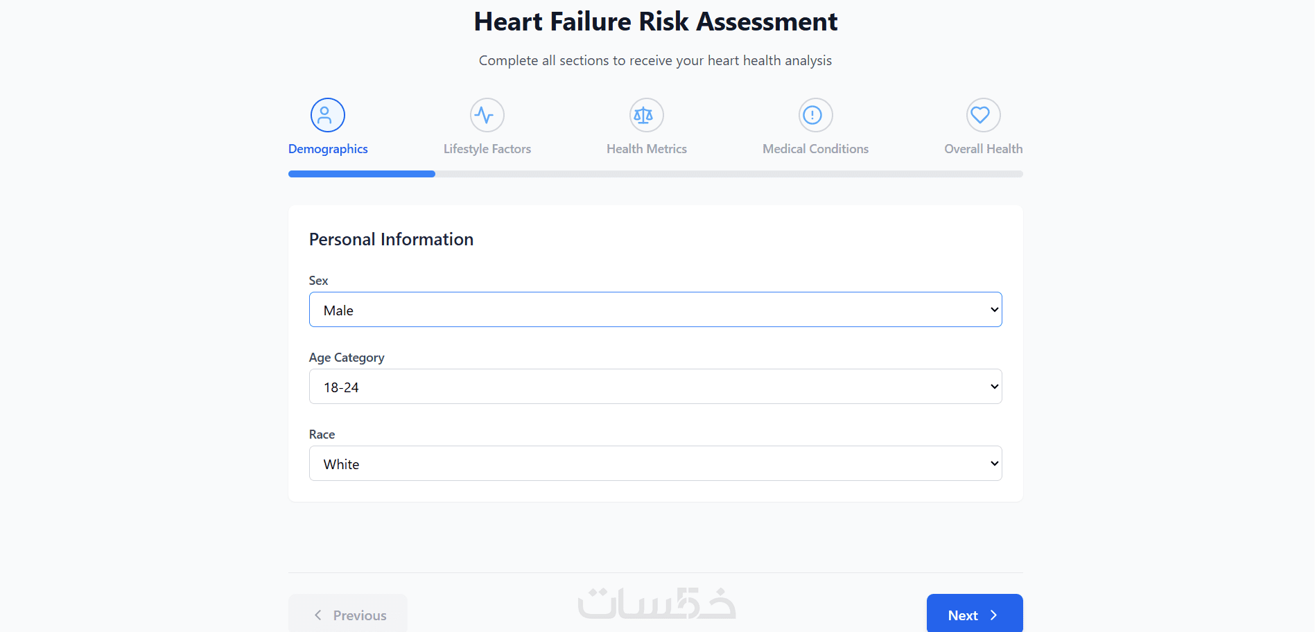The width and height of the screenshot is (1315, 632).
Task: Select the Health Metrics step label
Action: tap(646, 149)
